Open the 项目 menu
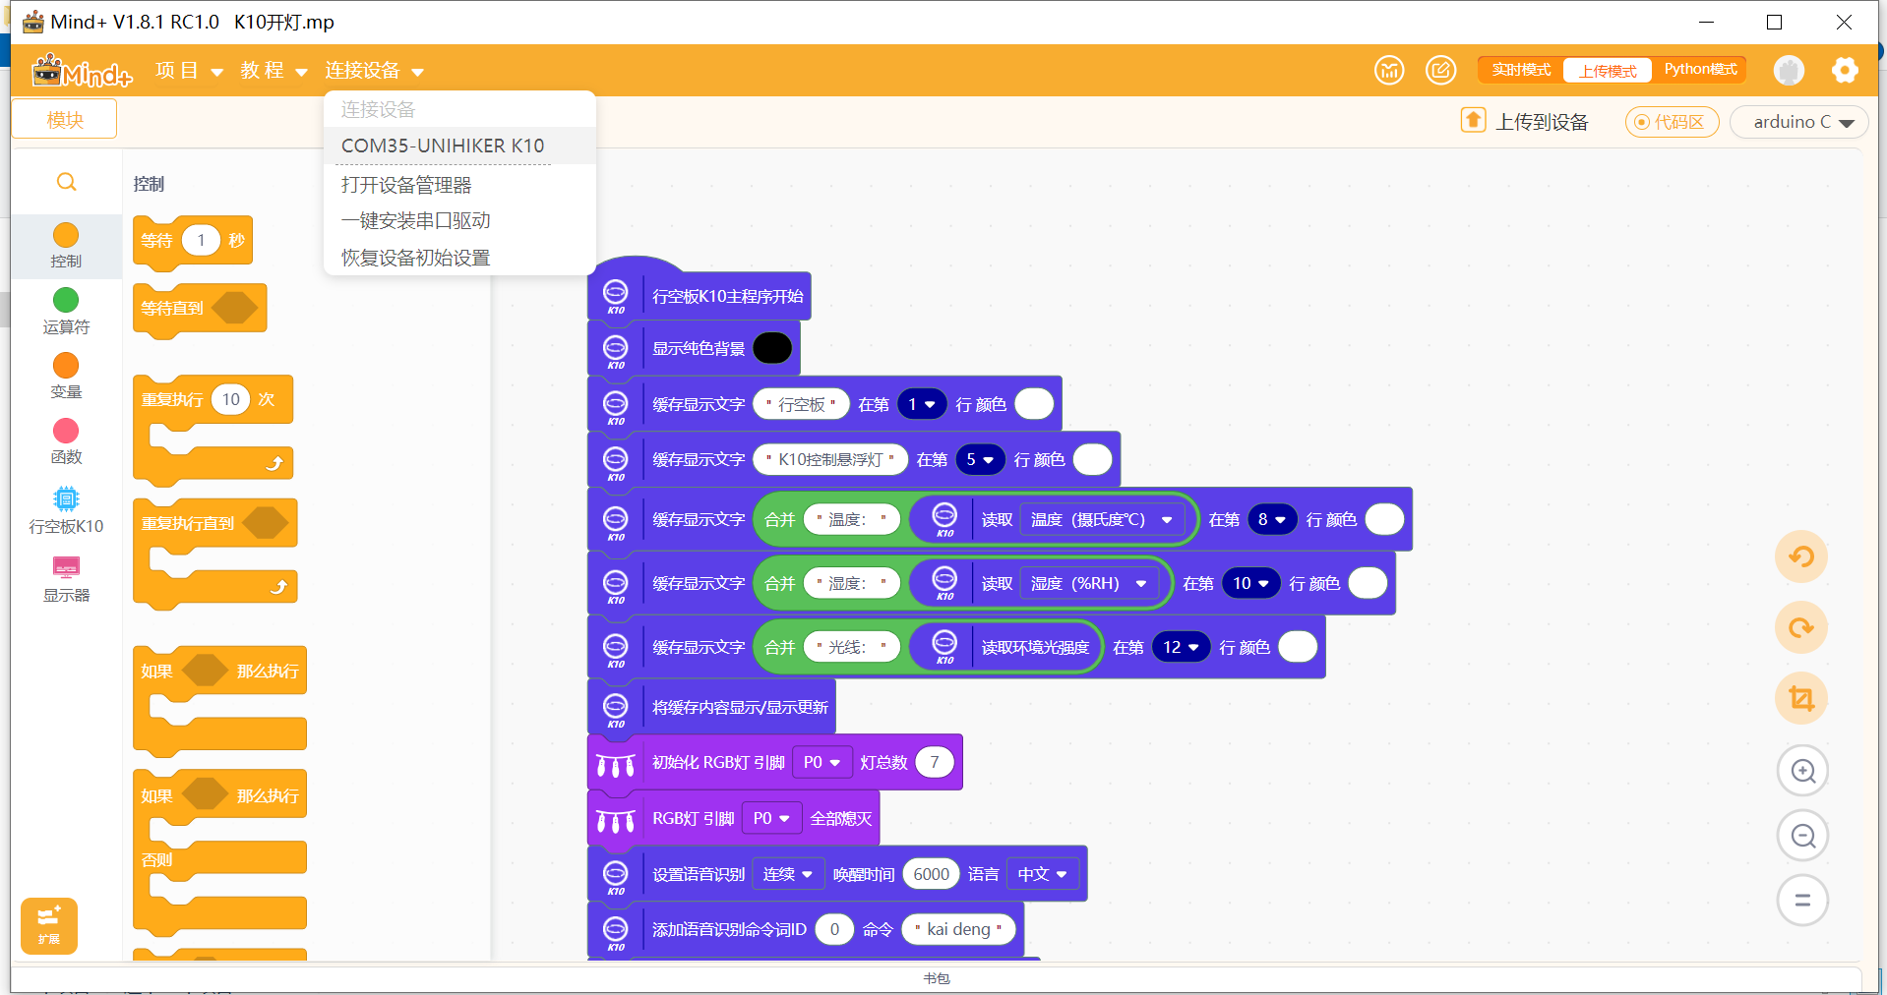This screenshot has height=995, width=1887. pos(189,71)
